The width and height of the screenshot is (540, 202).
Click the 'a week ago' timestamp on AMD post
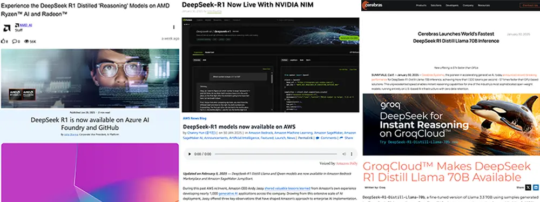point(171,38)
